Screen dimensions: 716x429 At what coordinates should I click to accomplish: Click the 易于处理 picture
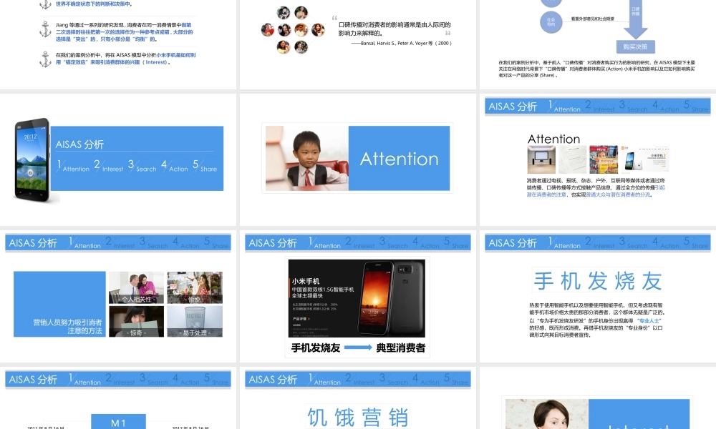tap(194, 321)
